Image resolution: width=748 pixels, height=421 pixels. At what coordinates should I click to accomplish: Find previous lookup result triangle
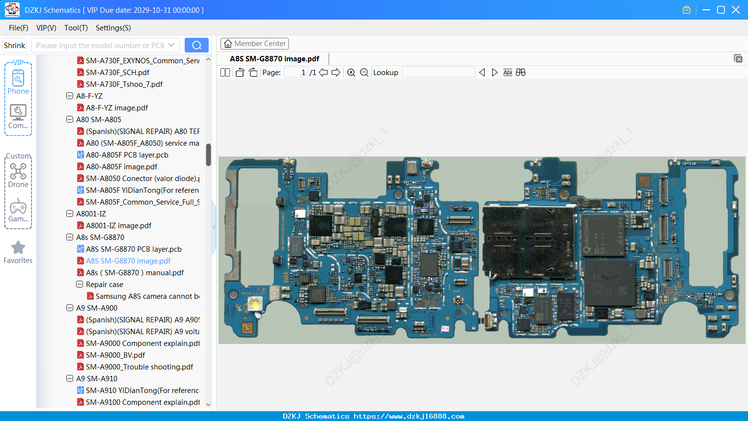click(x=482, y=72)
